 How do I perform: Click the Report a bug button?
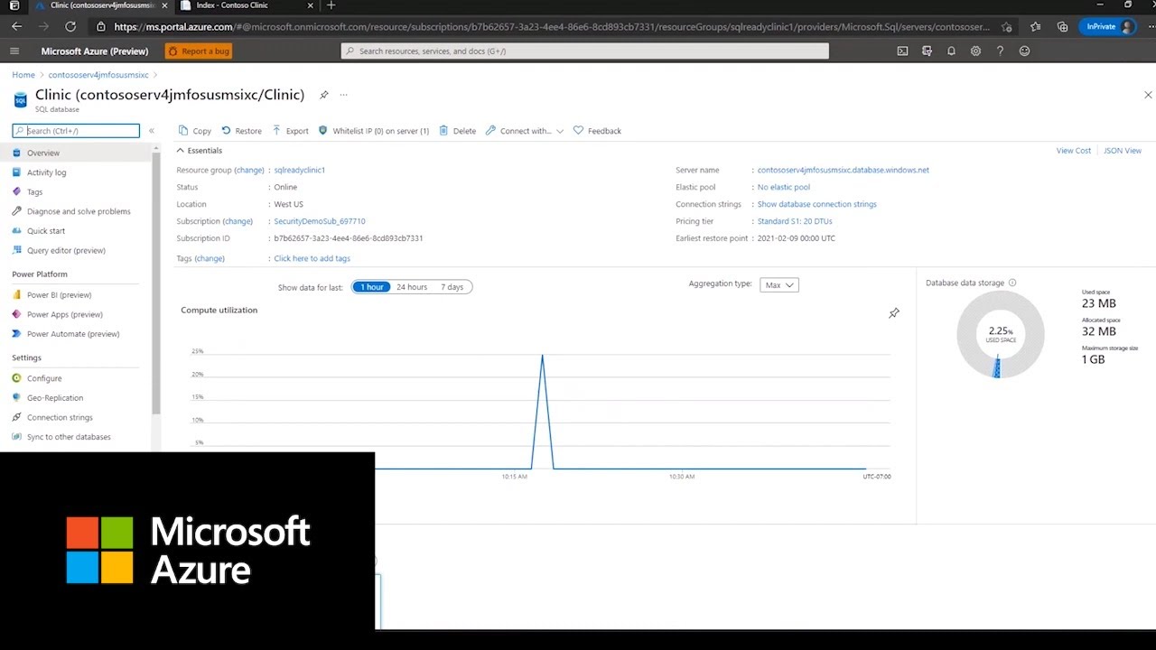pyautogui.click(x=199, y=51)
